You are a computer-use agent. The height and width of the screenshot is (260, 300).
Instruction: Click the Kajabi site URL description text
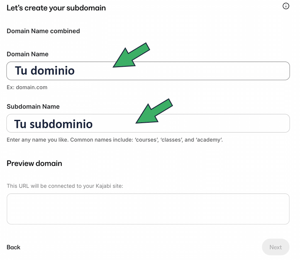65,186
